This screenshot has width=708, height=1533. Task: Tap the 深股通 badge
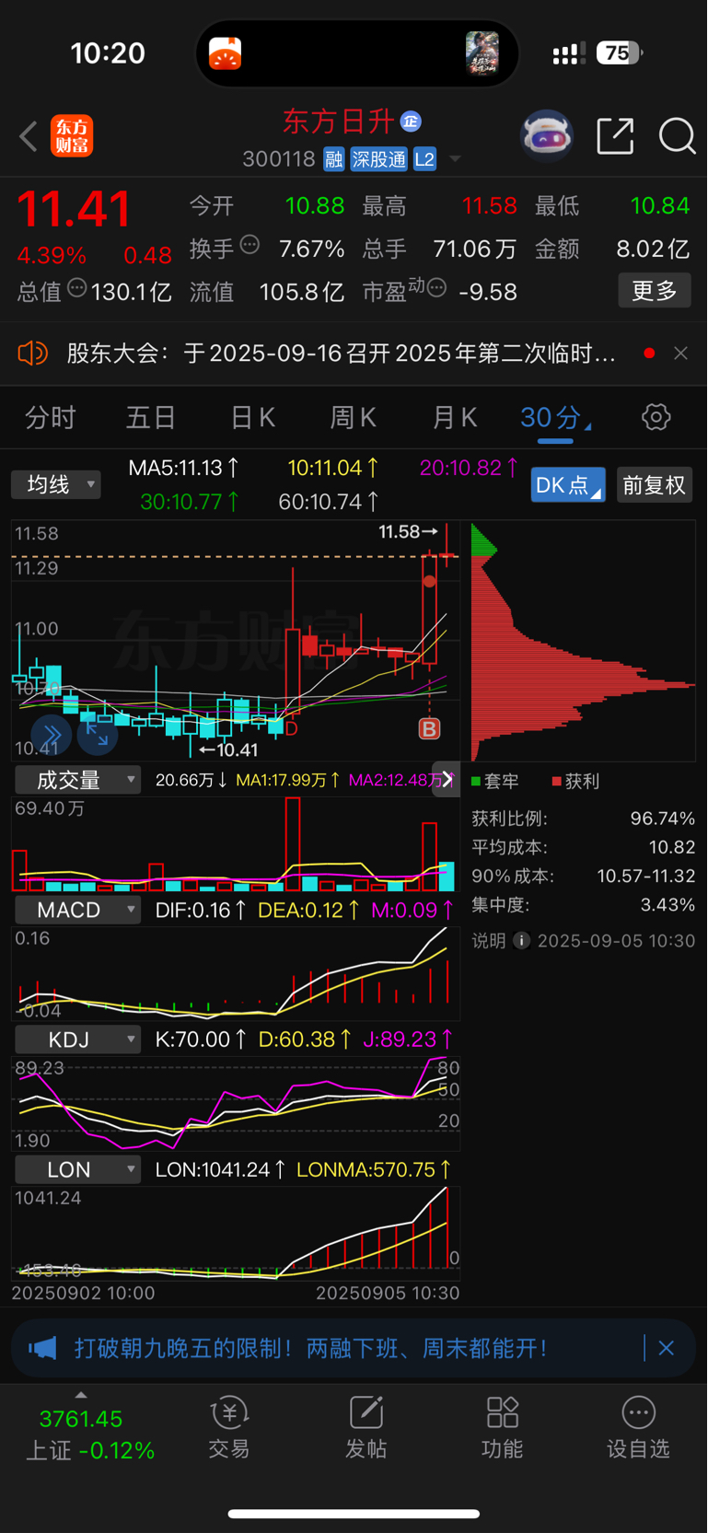pyautogui.click(x=378, y=159)
